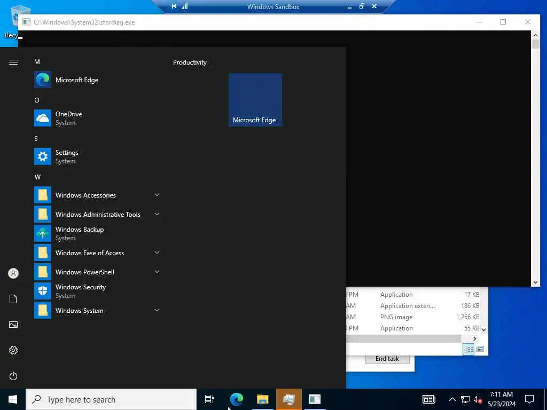Open Microsoft Edge from the taskbar
This screenshot has width=547, height=410.
(x=237, y=399)
